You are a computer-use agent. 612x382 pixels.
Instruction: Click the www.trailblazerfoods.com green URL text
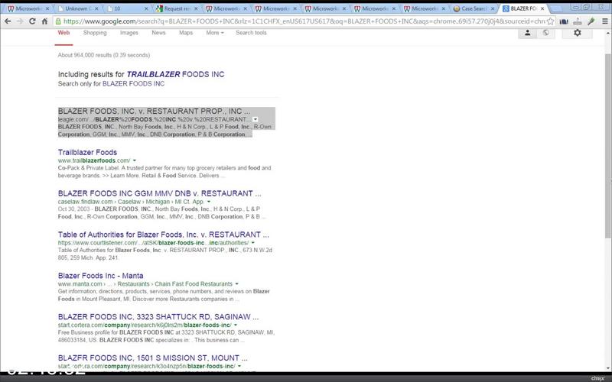(x=94, y=160)
